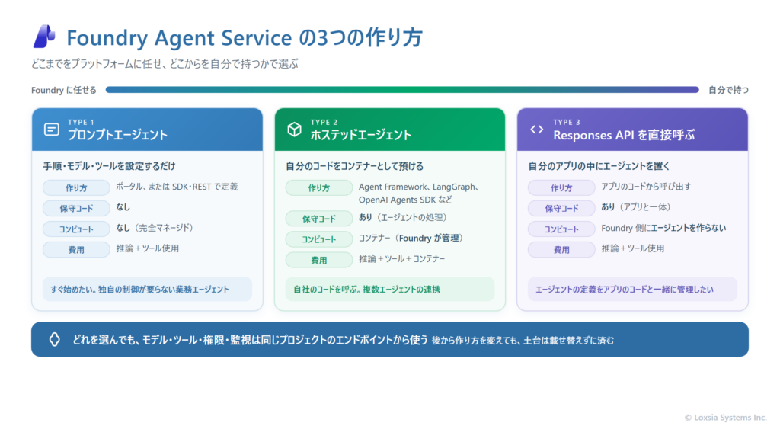Click the text 'Agent Framework、LangGraph、'
This screenshot has height=429, width=780.
pos(419,187)
